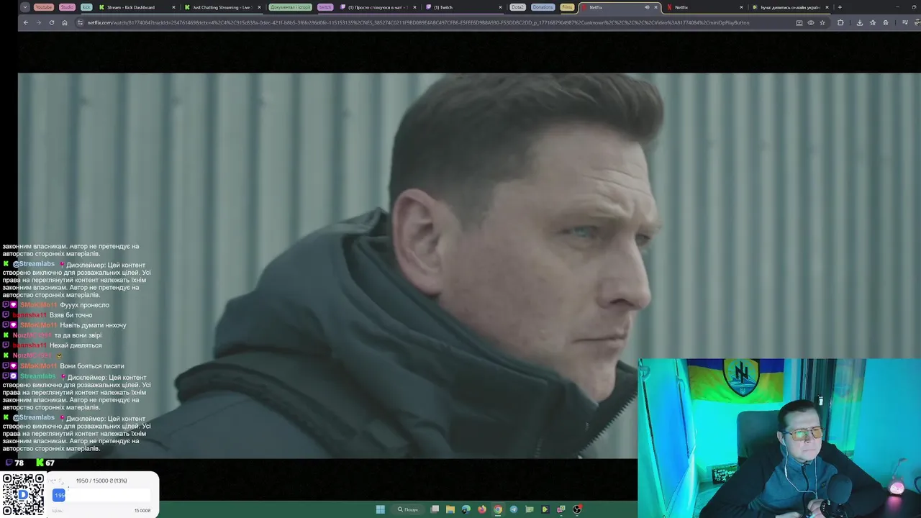This screenshot has height=518, width=921.
Task: Open the tab search dropdown arrow
Action: [x=25, y=7]
